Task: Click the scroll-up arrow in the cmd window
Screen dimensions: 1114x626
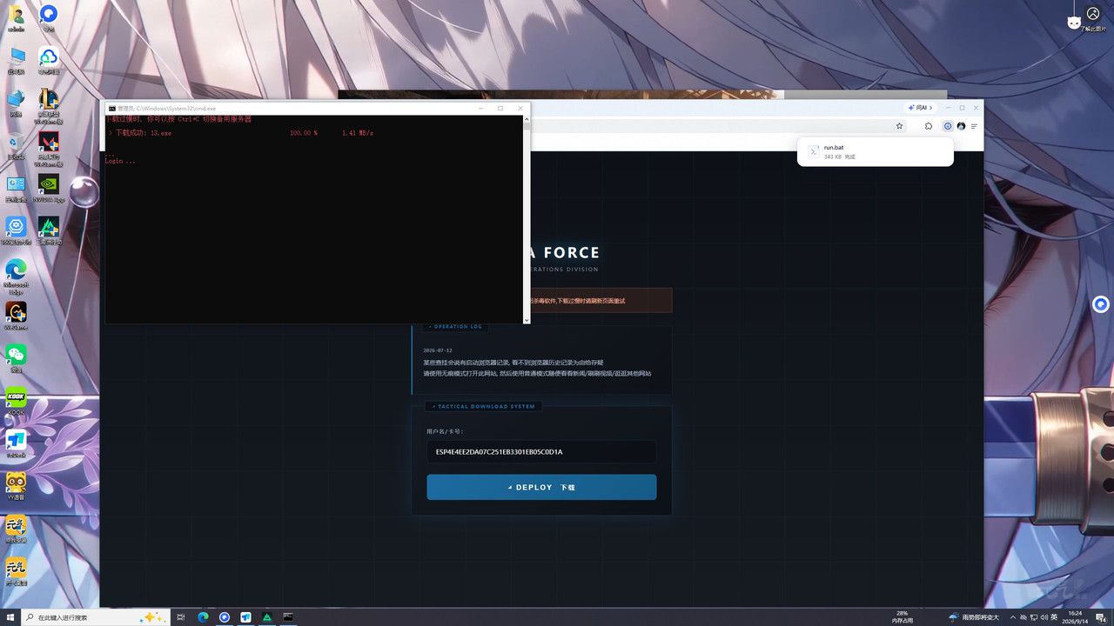Action: pos(526,119)
